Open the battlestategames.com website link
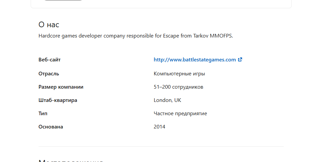Screen dimensions: 327x162 tap(194, 60)
